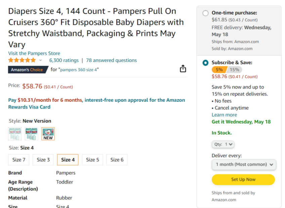This screenshot has width=285, height=208.
Task: Open the 6,300 ratings link
Action: (64, 60)
